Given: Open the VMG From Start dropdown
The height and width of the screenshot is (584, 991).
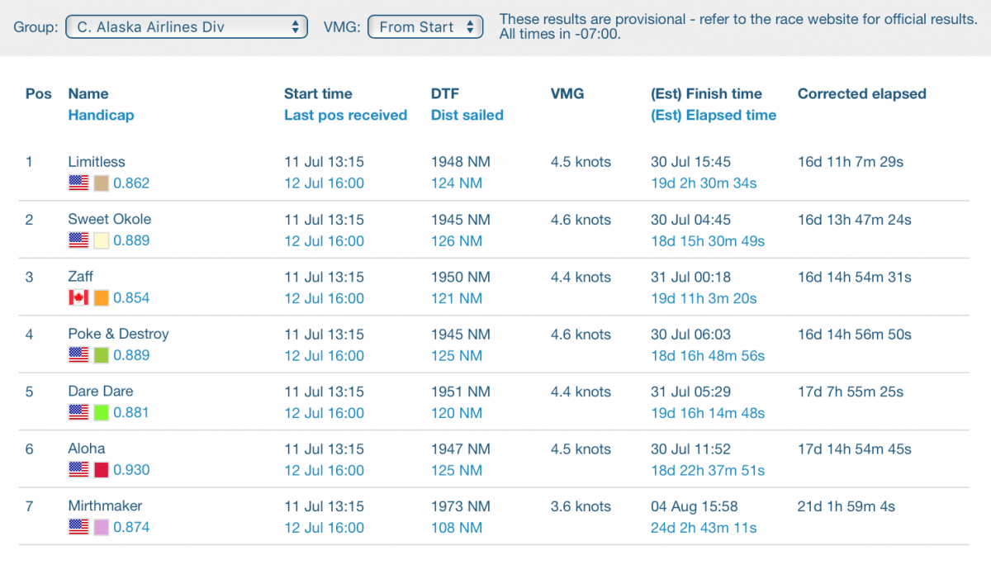Looking at the screenshot, I should (x=425, y=27).
